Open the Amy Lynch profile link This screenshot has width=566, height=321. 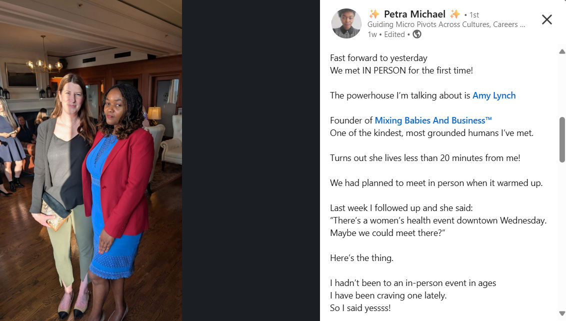tap(493, 95)
